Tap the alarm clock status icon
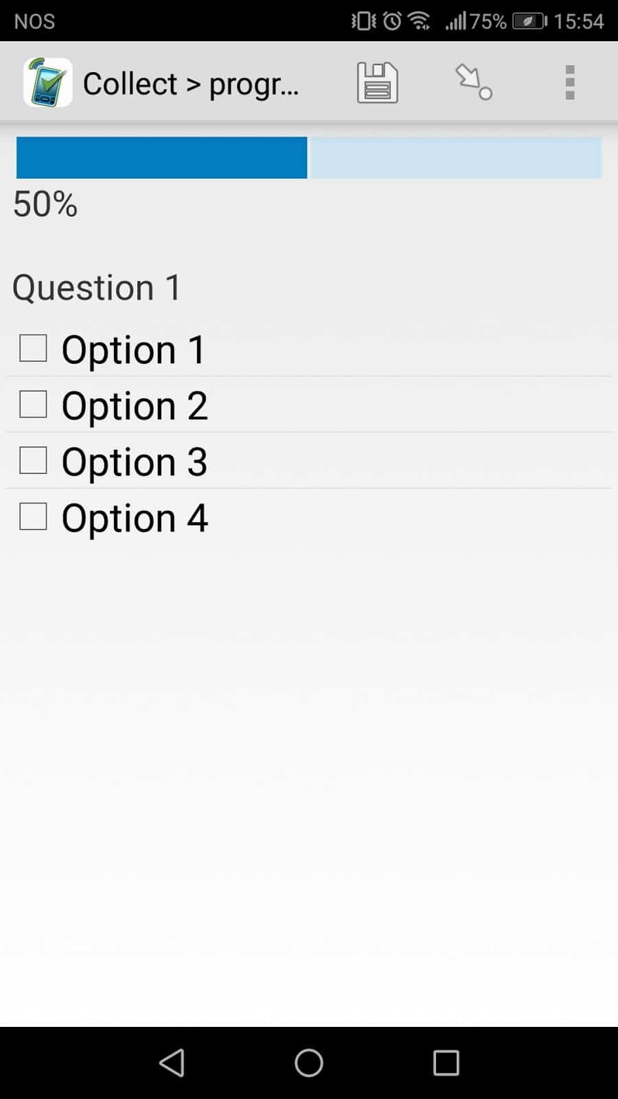 click(392, 21)
